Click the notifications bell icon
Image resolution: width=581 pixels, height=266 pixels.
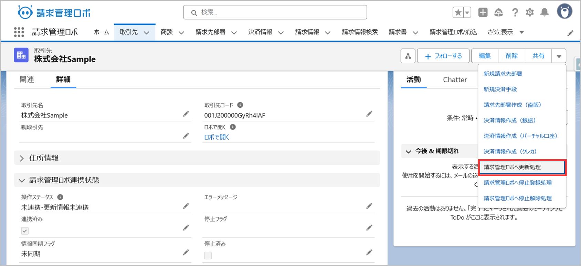pyautogui.click(x=544, y=13)
